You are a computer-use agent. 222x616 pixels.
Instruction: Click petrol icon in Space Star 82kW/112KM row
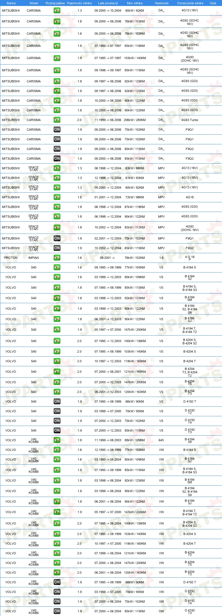(x=57, y=228)
